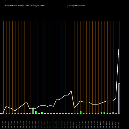Click the MunafaSutra.com watermark text
The image size is (129, 129).
[77, 6]
